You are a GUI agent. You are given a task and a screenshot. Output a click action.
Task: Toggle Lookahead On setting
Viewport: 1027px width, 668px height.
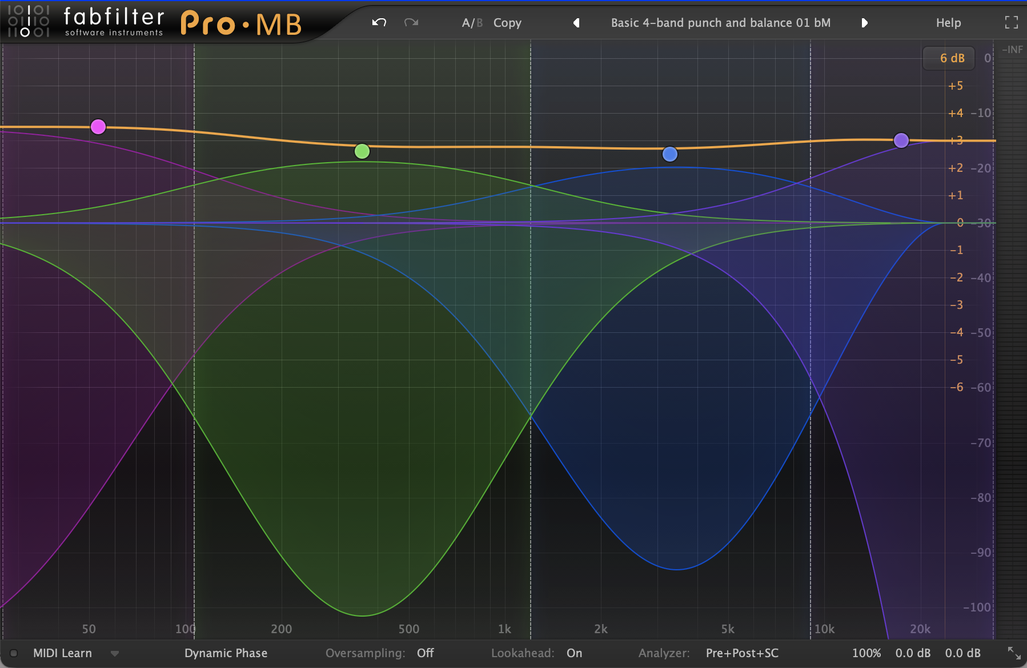[574, 653]
